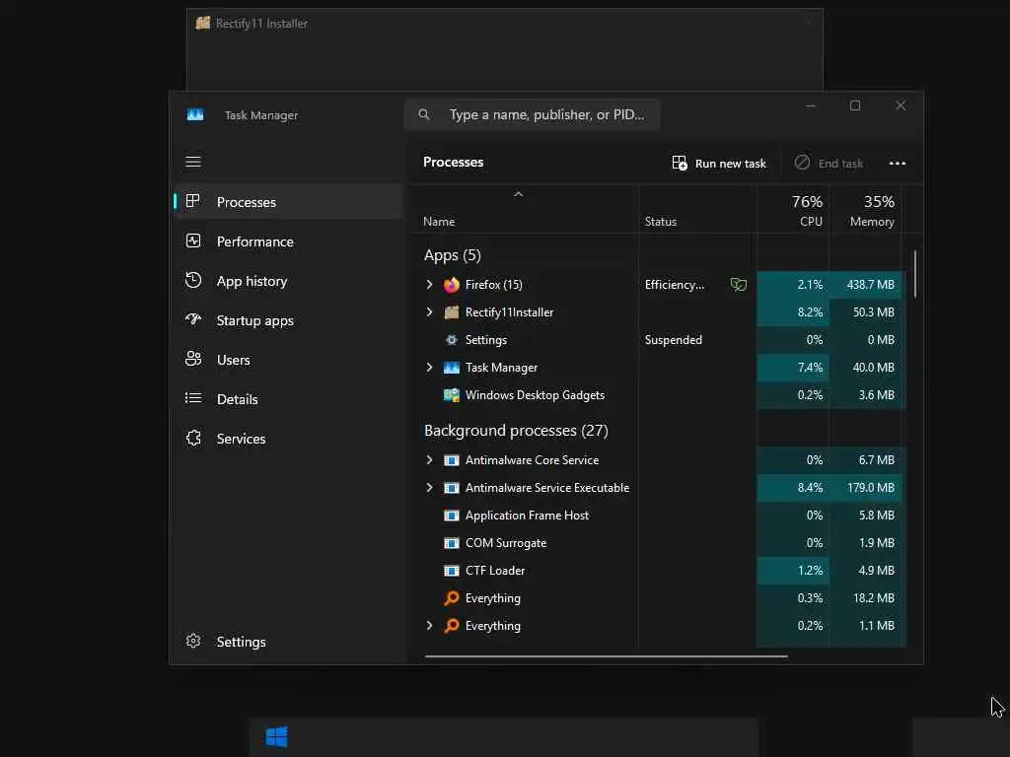Click the Run new task icon

click(x=680, y=163)
